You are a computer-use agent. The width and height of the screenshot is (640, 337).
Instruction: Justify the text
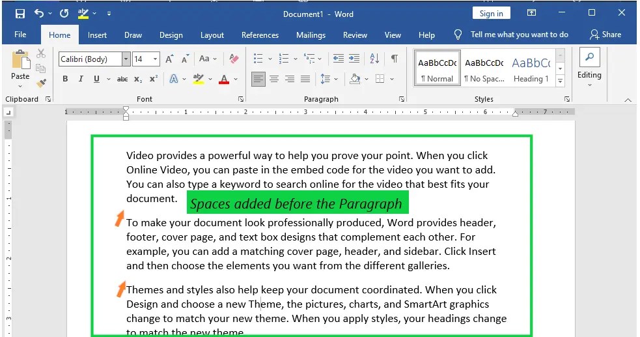coord(305,79)
